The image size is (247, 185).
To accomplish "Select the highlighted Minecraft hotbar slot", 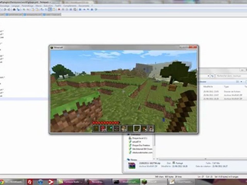I will pos(137,128).
